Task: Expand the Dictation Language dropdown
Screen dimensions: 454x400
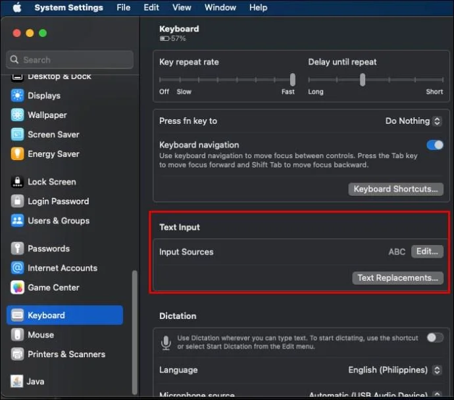Action: (395, 370)
